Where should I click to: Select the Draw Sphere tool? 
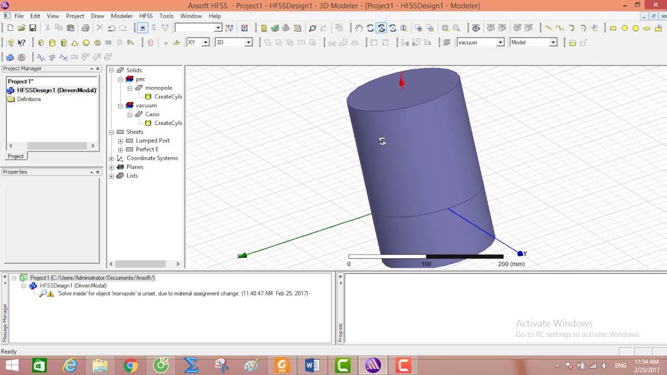pyautogui.click(x=87, y=43)
